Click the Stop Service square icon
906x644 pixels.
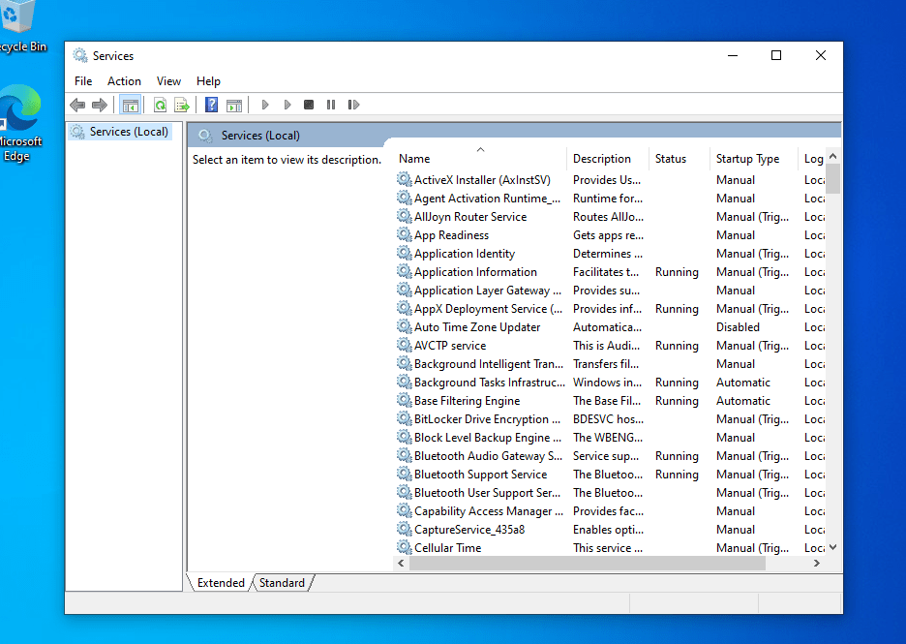pos(309,105)
